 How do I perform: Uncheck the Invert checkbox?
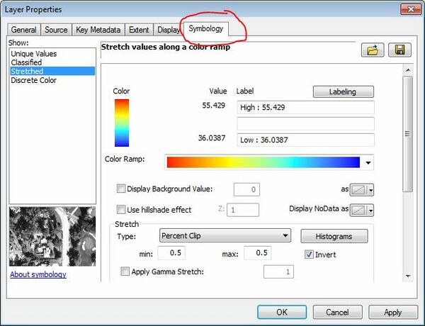pyautogui.click(x=308, y=254)
